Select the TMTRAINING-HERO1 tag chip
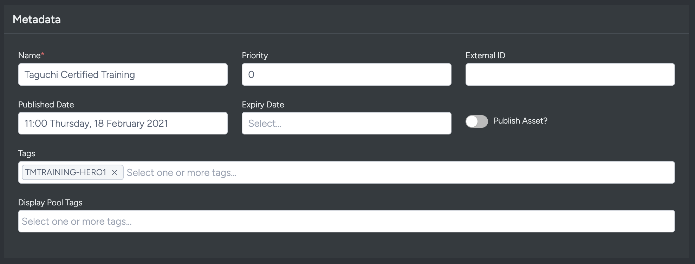 coord(65,172)
